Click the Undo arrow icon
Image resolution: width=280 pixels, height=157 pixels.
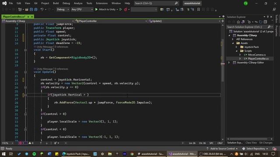(x=42, y=10)
